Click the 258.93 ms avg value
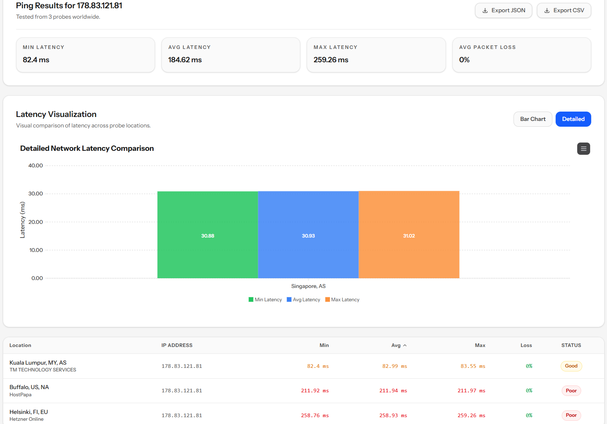The image size is (607, 424). (393, 416)
